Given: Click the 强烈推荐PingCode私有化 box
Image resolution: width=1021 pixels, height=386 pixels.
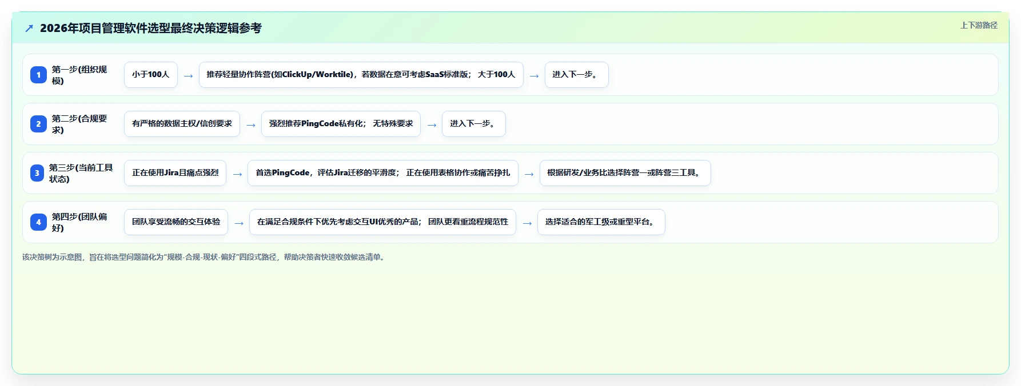Looking at the screenshot, I should (341, 124).
